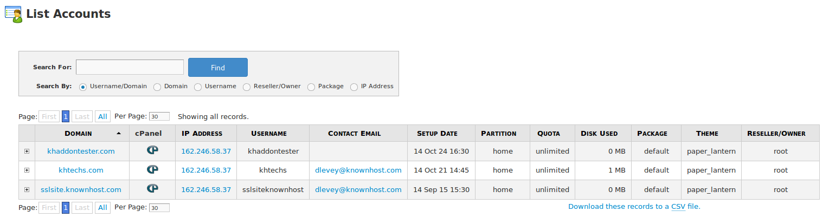Click the List Accounts header icon
The width and height of the screenshot is (829, 224).
[x=14, y=14]
